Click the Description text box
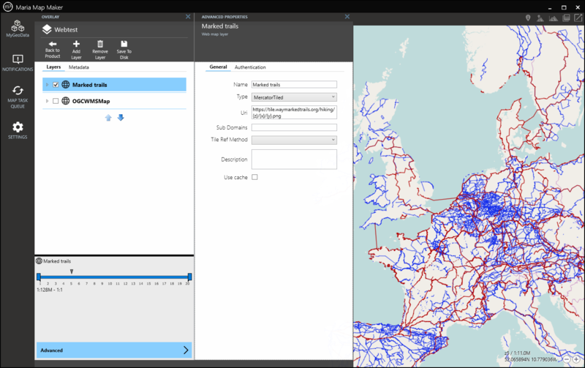 (x=294, y=159)
